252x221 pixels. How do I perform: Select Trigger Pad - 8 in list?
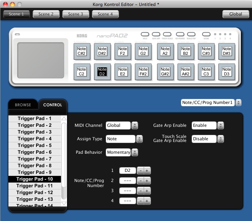[x=35, y=165]
